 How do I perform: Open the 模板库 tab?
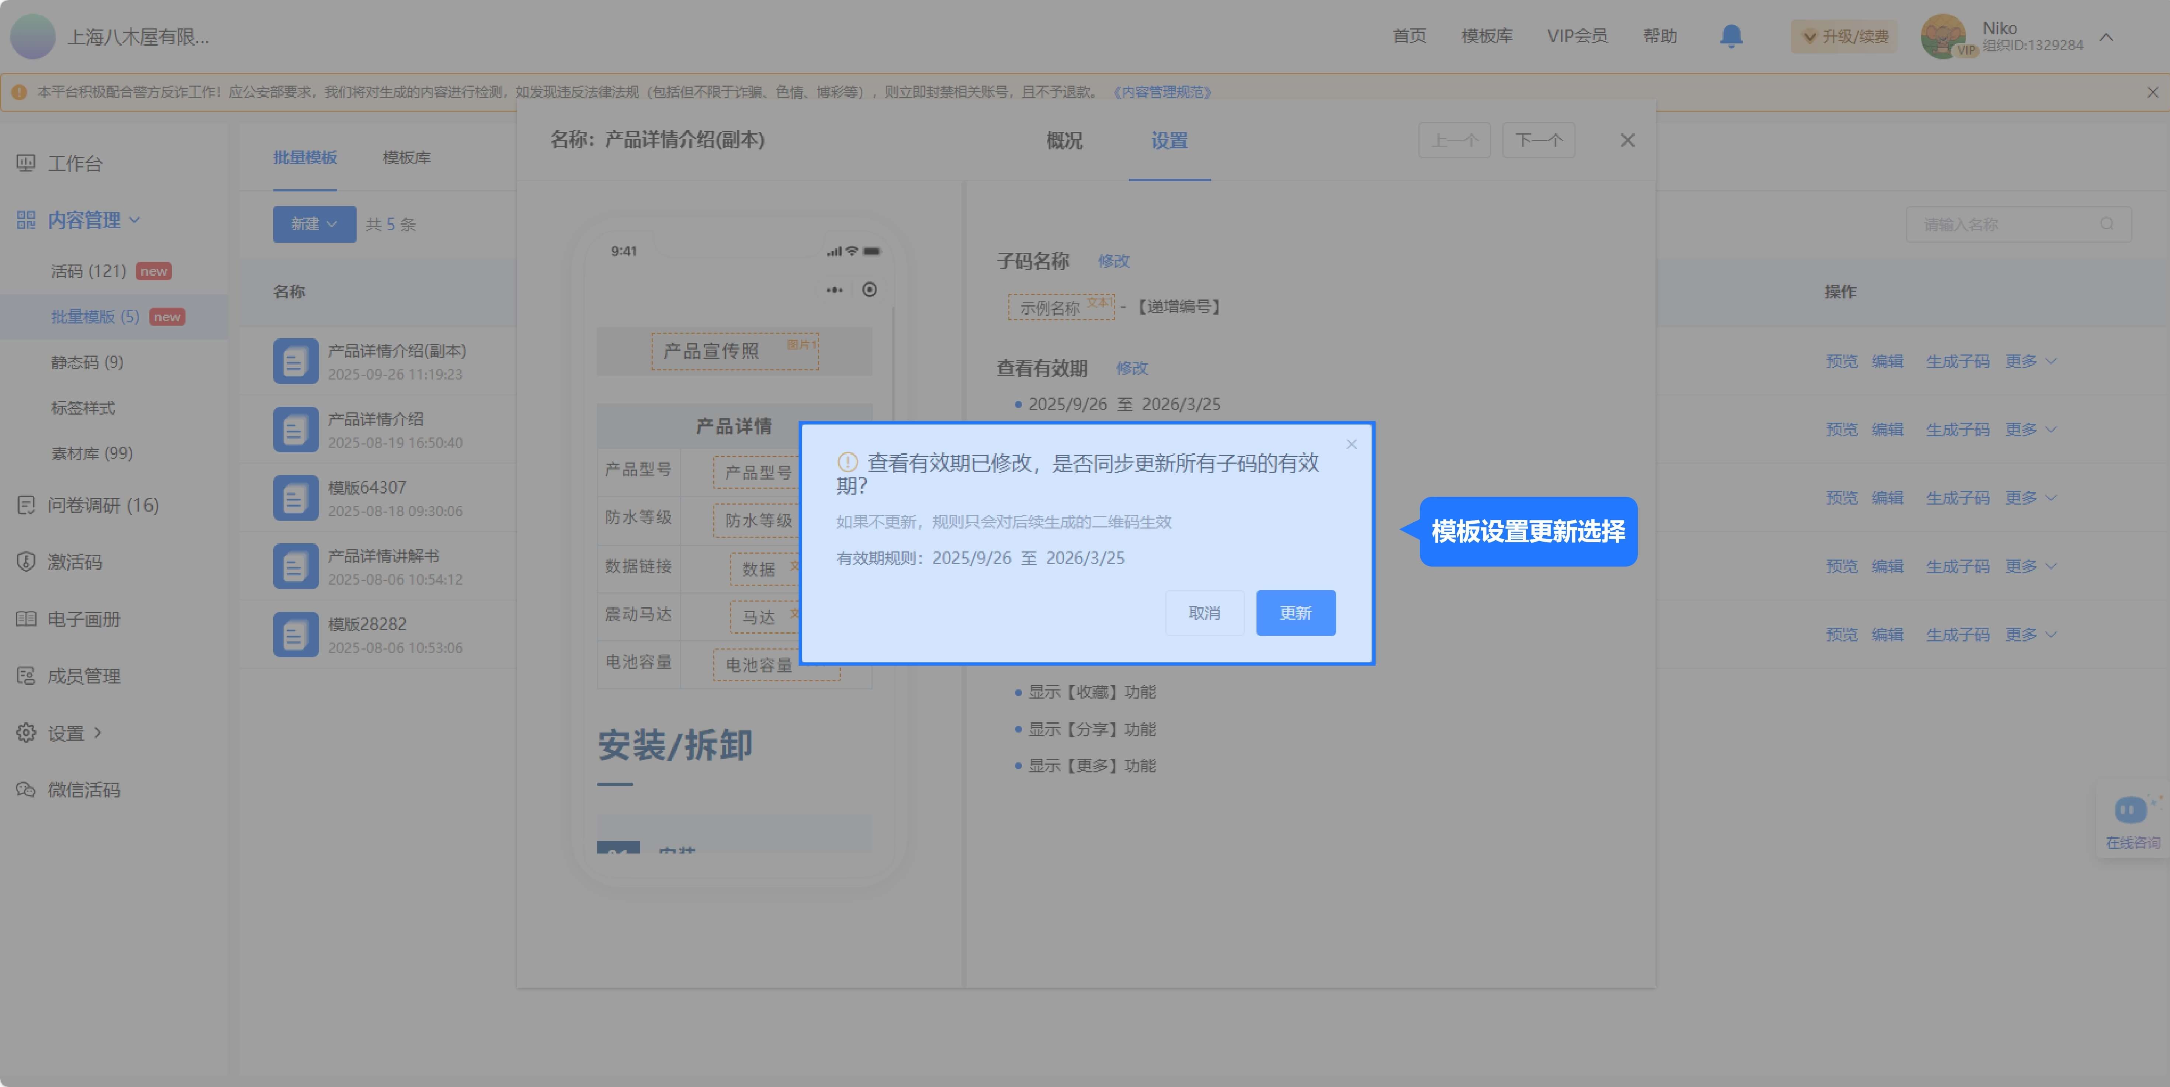(407, 157)
